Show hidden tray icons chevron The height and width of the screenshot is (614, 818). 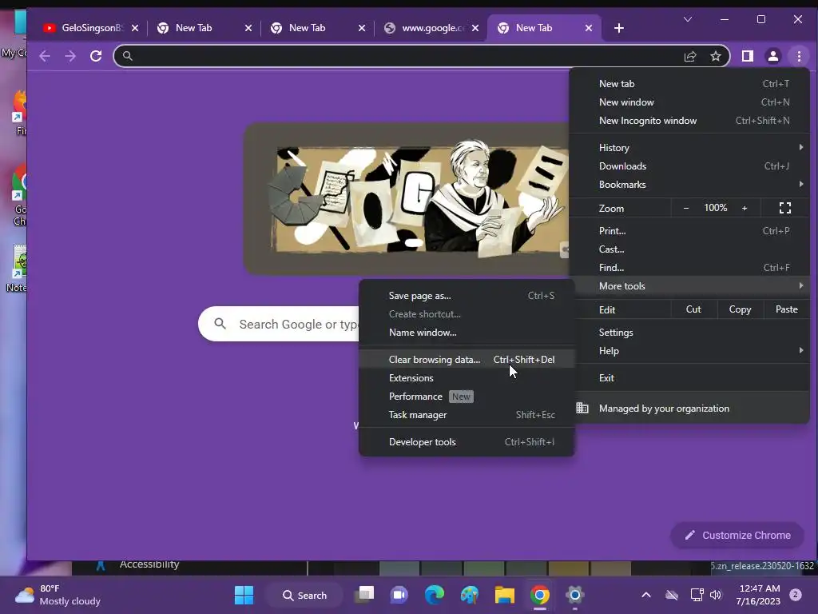coord(645,595)
